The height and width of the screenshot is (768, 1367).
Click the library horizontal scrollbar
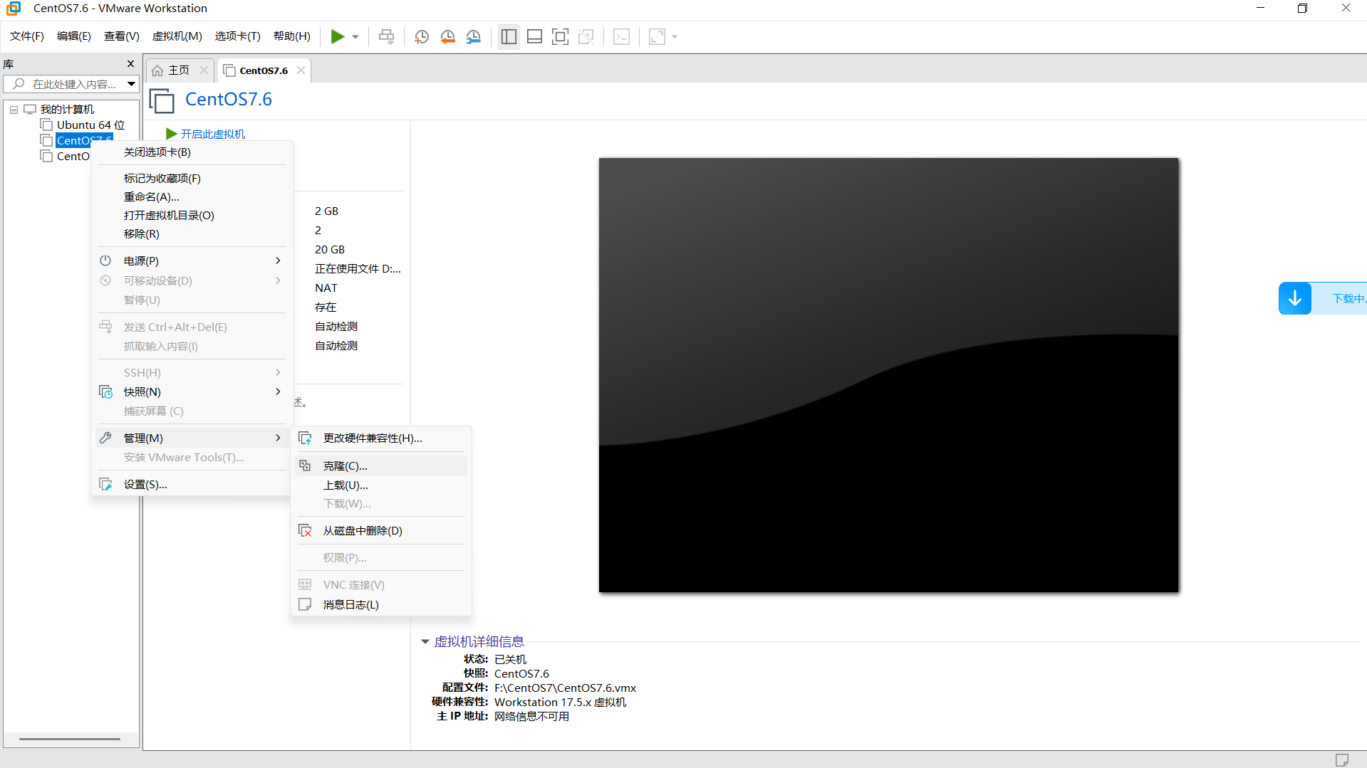70,740
